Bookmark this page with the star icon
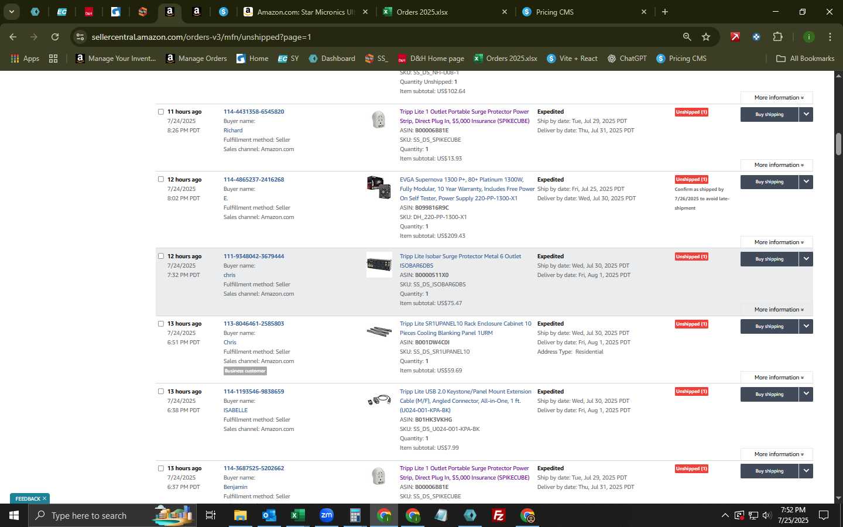The height and width of the screenshot is (527, 843). point(706,37)
